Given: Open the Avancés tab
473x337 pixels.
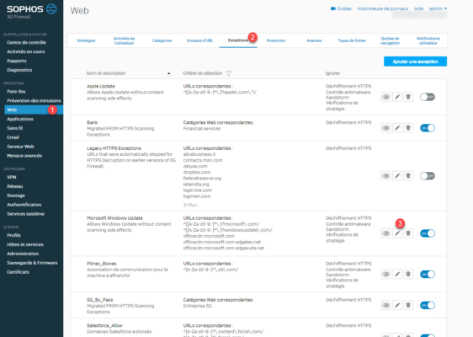Looking at the screenshot, I should [314, 40].
